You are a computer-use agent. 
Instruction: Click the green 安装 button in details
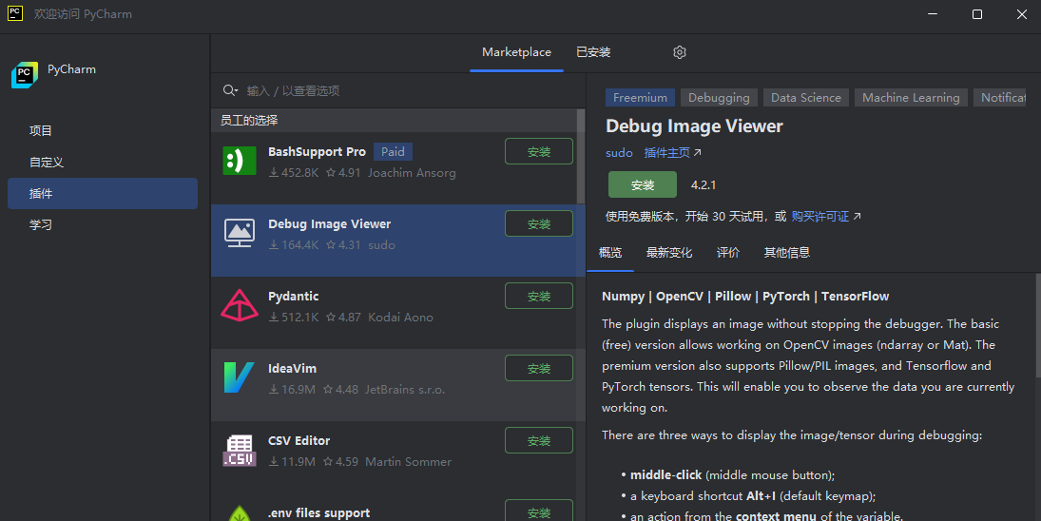642,184
